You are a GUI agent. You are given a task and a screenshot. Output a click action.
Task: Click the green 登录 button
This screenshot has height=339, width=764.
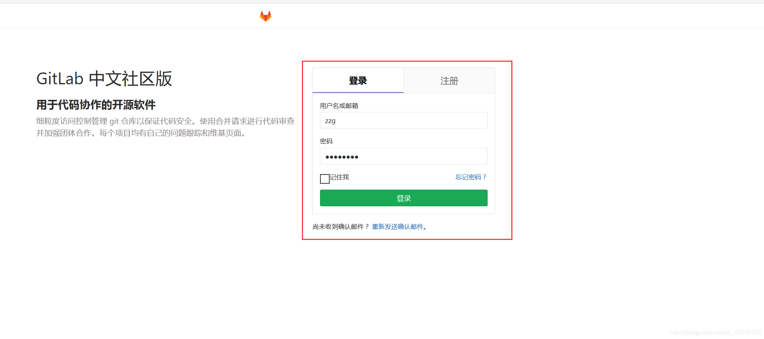pyautogui.click(x=404, y=198)
